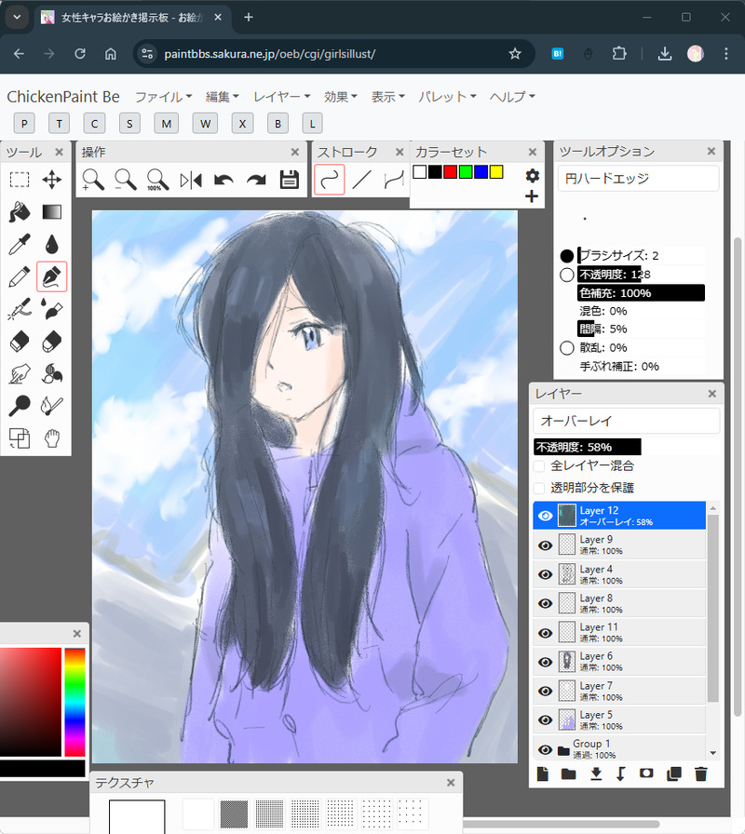
Task: Select the rectangular selection tool
Action: [x=20, y=180]
